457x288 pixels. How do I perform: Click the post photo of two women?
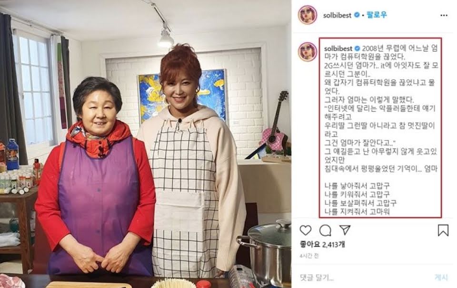146,144
